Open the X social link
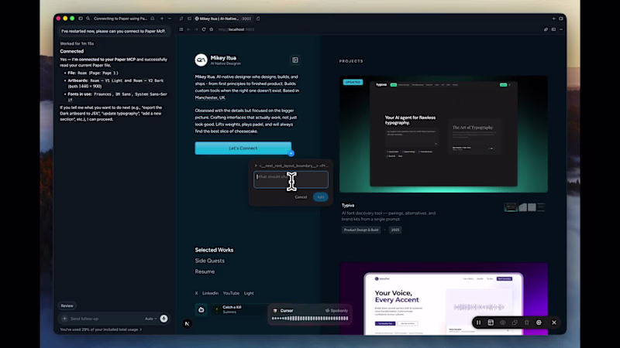The image size is (620, 348). (x=196, y=293)
